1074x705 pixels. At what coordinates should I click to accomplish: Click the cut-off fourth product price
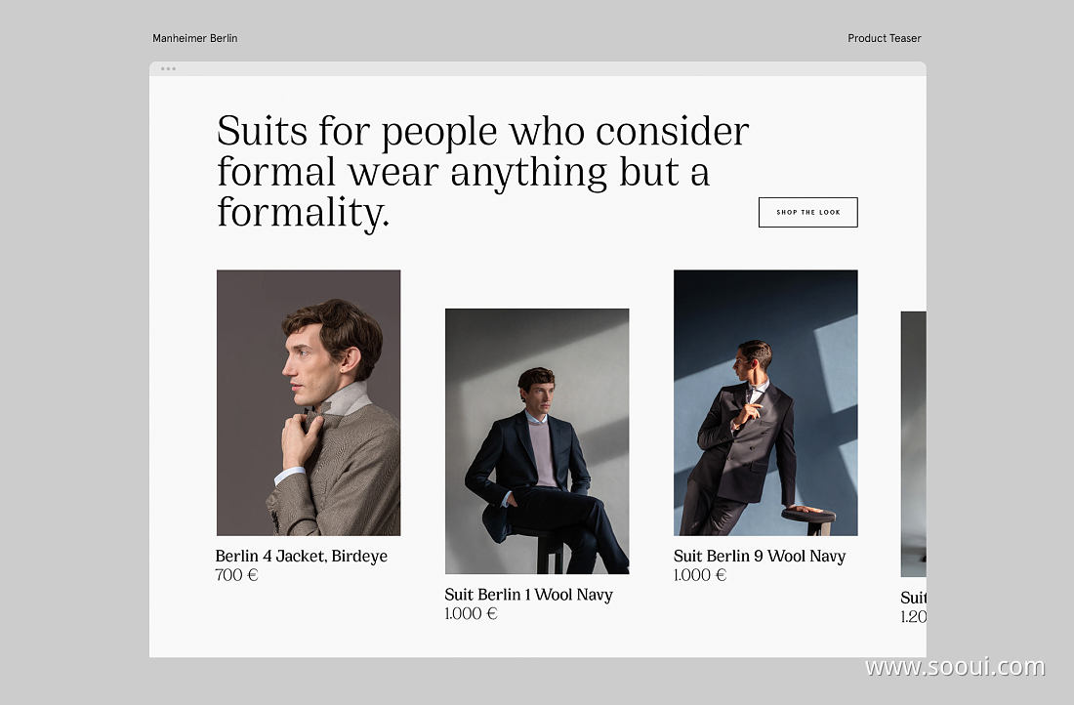913,616
